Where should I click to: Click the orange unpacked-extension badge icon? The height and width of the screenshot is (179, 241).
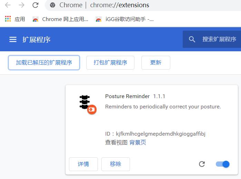click(x=92, y=109)
